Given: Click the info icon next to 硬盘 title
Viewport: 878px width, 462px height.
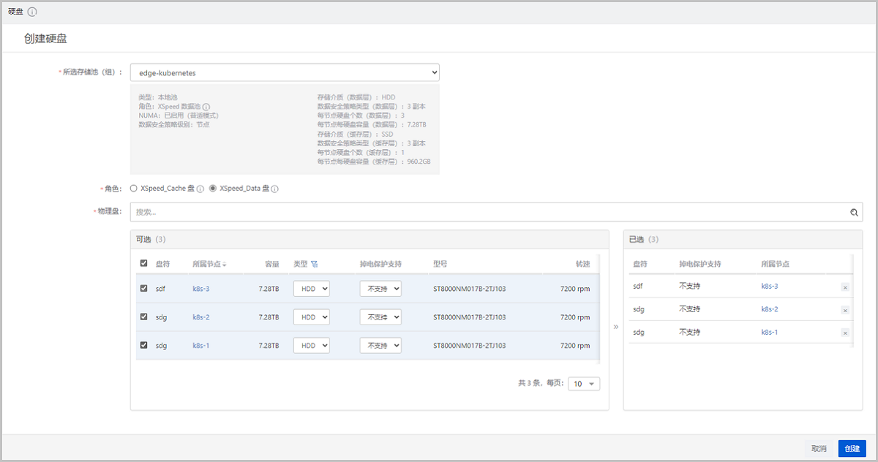Looking at the screenshot, I should 32,12.
